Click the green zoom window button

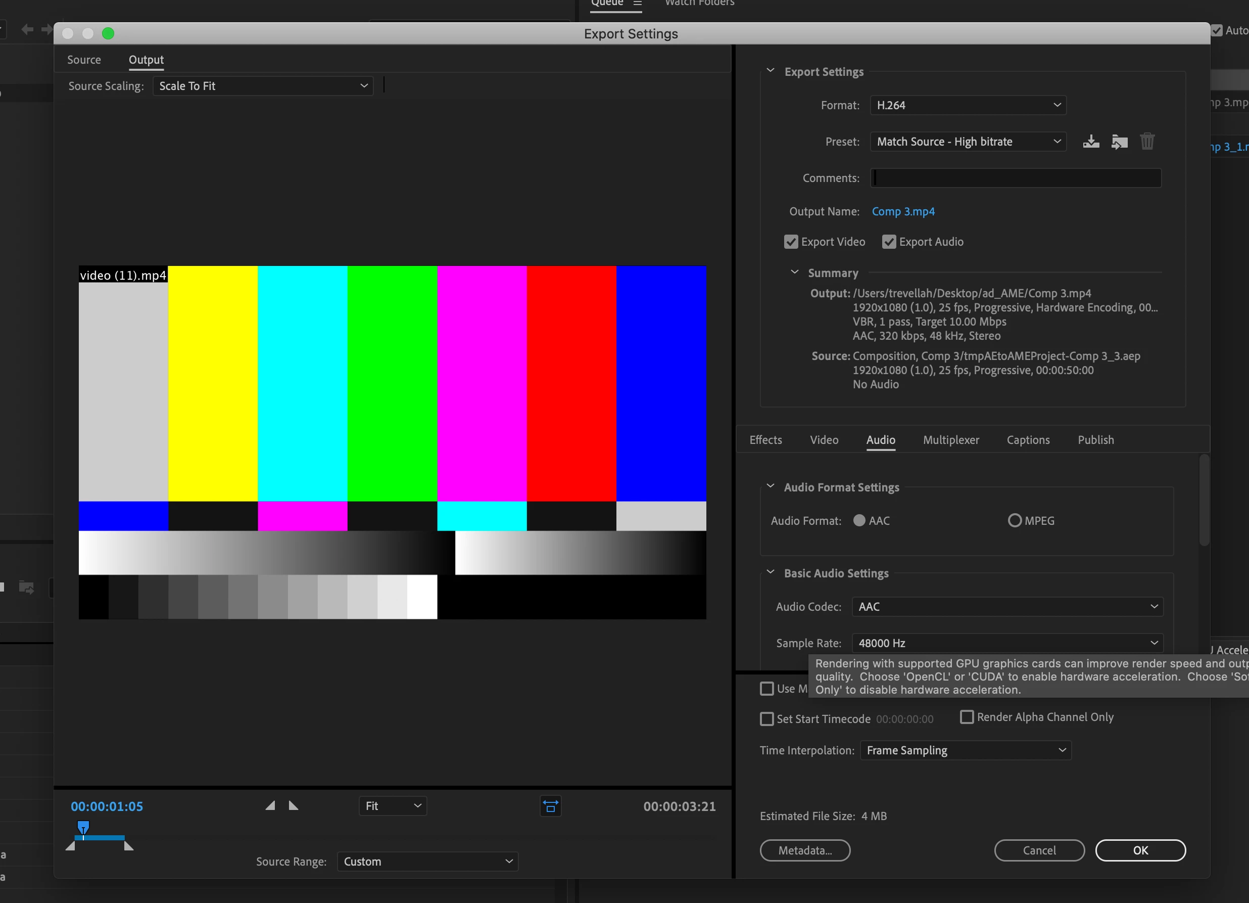pyautogui.click(x=108, y=33)
